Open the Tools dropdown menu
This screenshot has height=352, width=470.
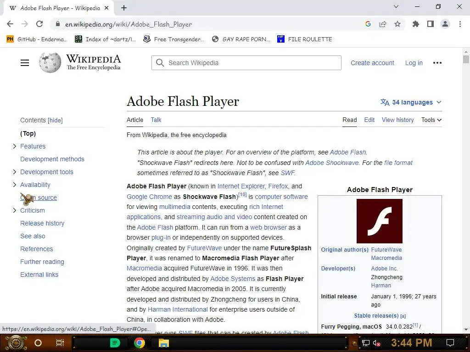[431, 120]
